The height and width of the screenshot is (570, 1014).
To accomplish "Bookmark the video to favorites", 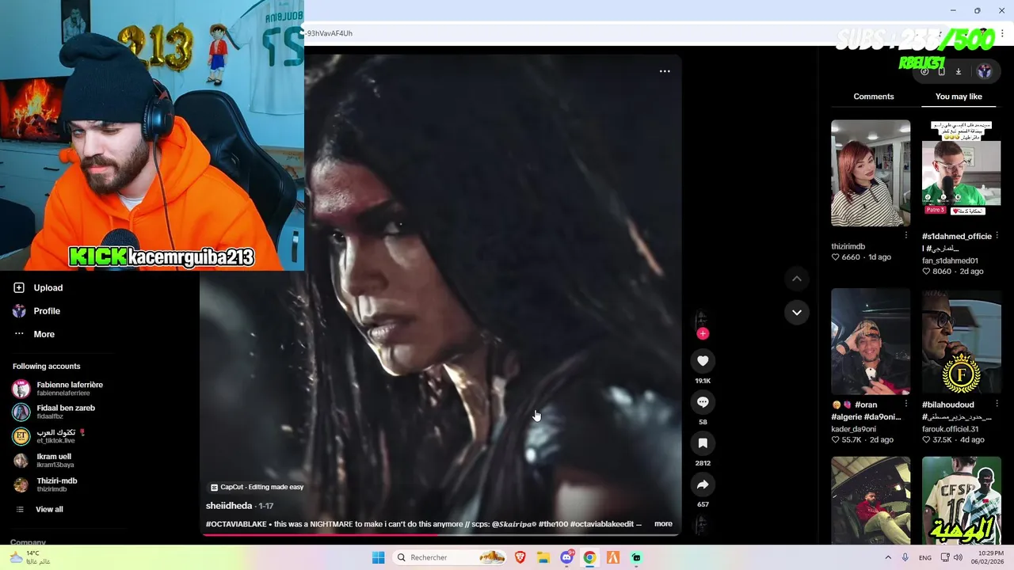I will [x=703, y=443].
